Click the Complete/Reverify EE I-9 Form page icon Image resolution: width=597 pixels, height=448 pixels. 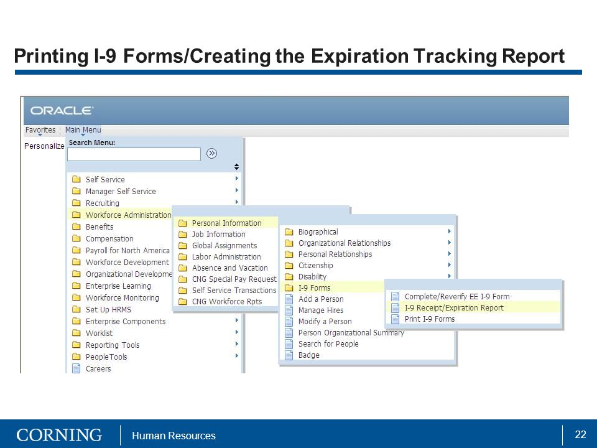[396, 296]
